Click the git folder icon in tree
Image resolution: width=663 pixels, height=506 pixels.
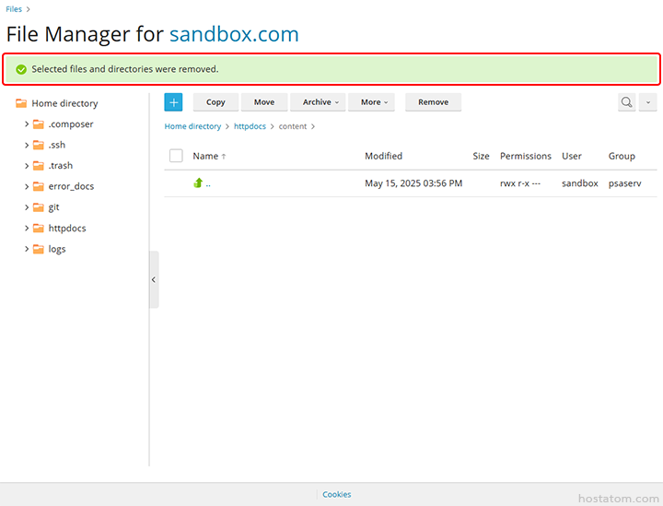39,207
